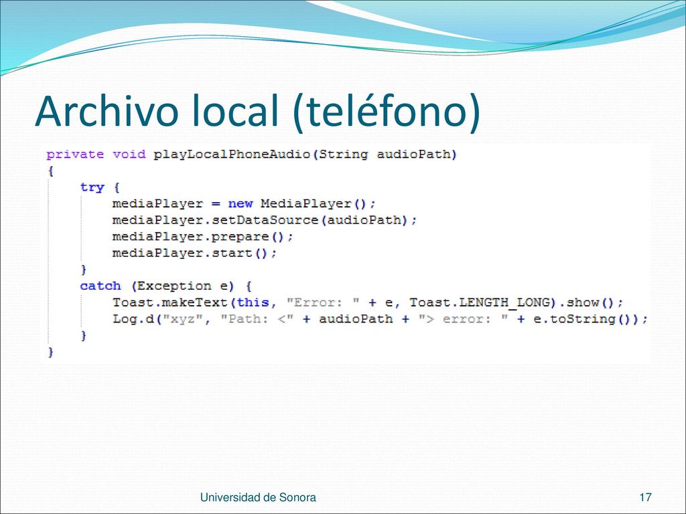
Task: Click the 'catch (Exception e) {' line
Action: click(x=166, y=286)
